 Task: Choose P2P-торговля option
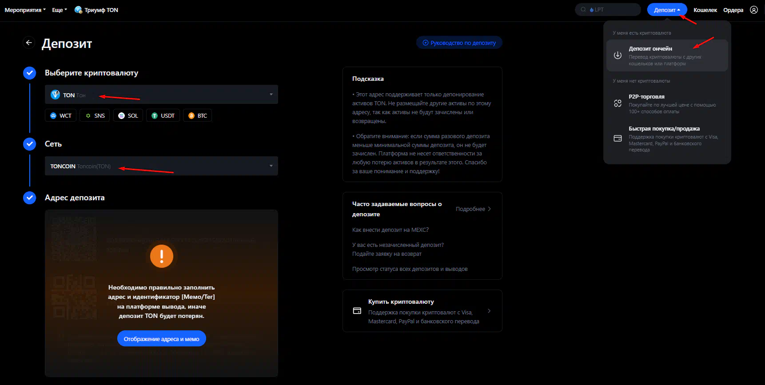click(667, 103)
